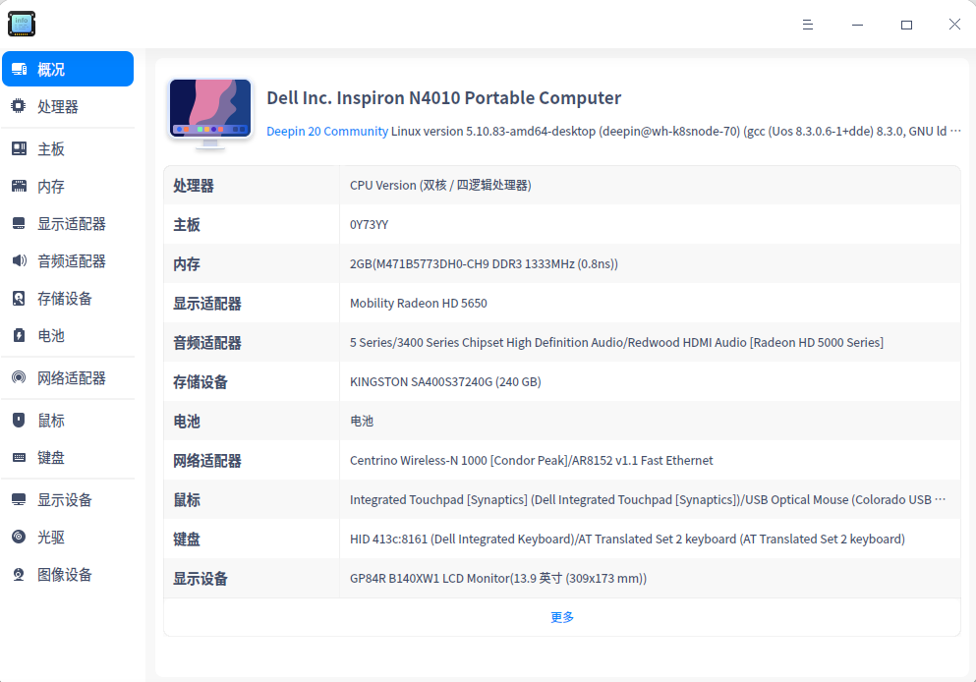Viewport: 976px width, 682px height.
Task: Click the 电池 (Battery) sidebar icon
Action: pyautogui.click(x=18, y=336)
